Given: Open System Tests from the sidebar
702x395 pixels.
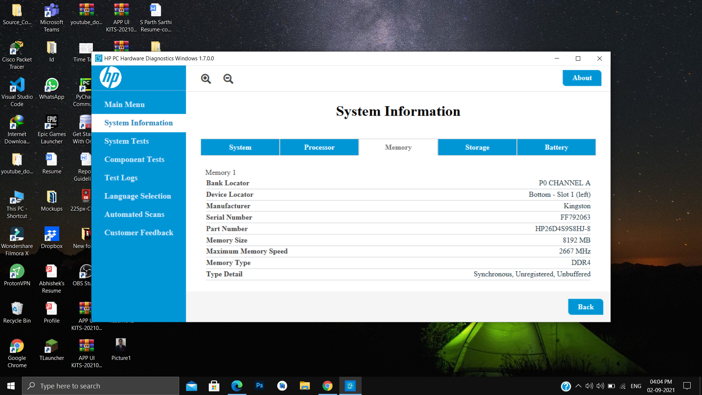Looking at the screenshot, I should (x=127, y=141).
